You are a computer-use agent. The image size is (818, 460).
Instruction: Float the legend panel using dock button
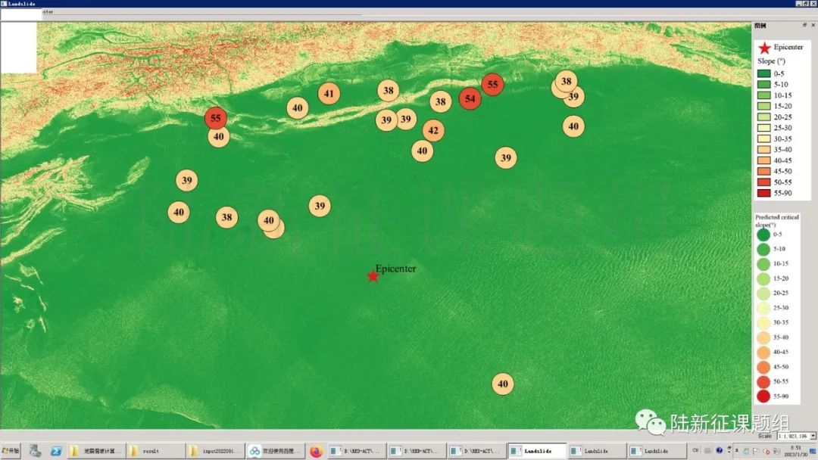click(x=804, y=25)
